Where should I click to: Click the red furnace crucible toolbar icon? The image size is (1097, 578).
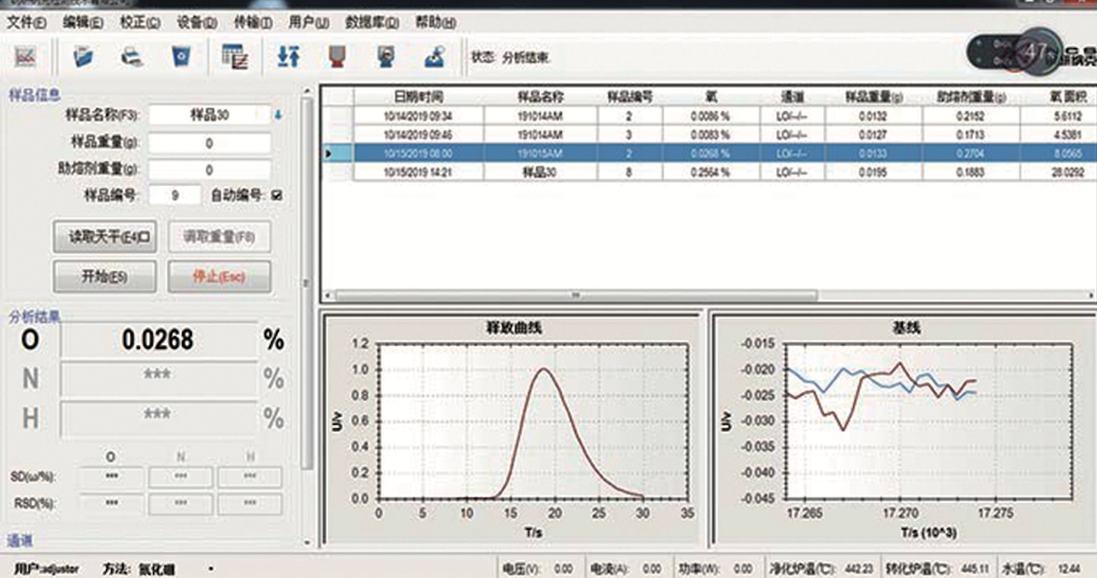337,57
